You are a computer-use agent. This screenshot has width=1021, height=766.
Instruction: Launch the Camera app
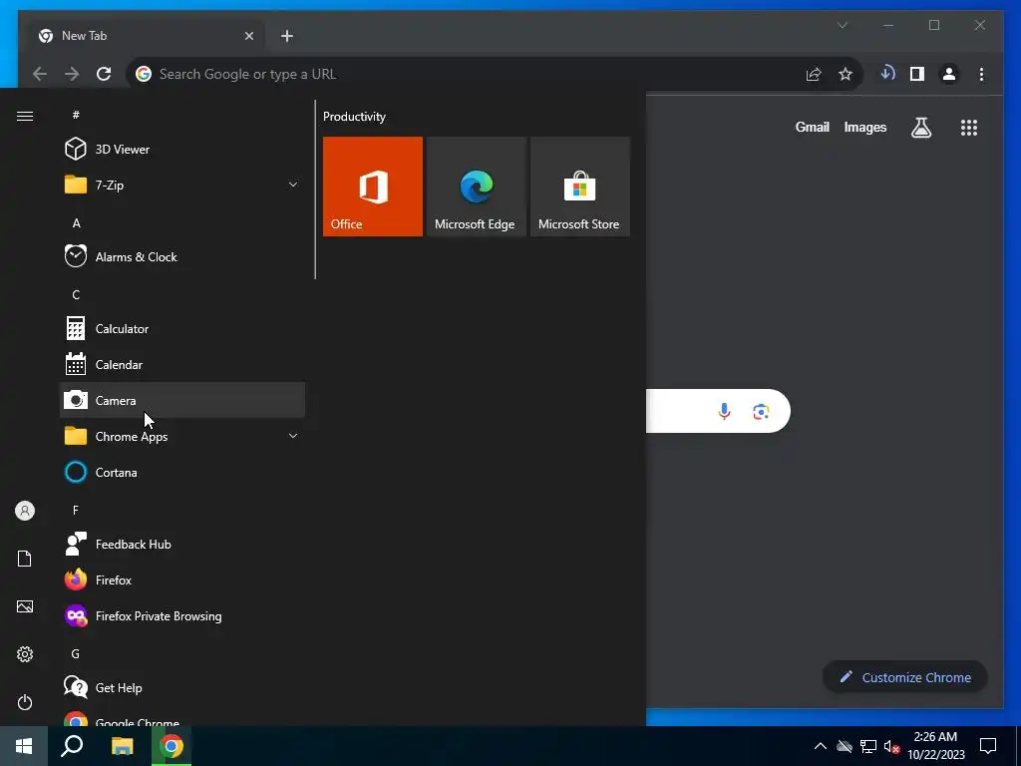[182, 401]
